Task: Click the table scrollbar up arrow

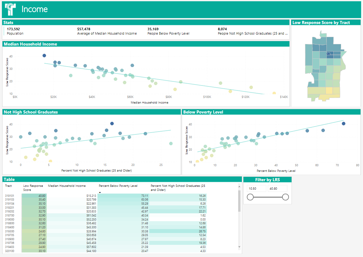Action: (x=239, y=187)
